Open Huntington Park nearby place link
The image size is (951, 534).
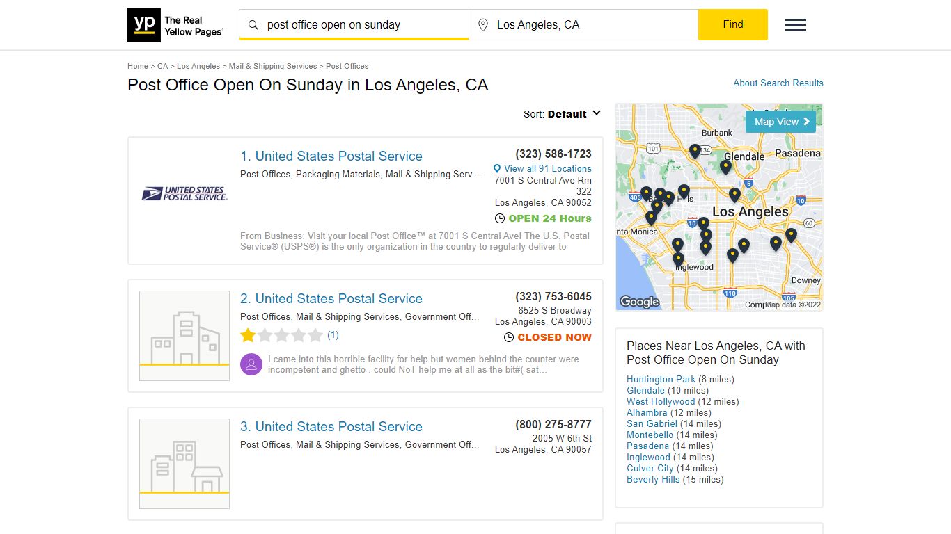[x=661, y=380]
